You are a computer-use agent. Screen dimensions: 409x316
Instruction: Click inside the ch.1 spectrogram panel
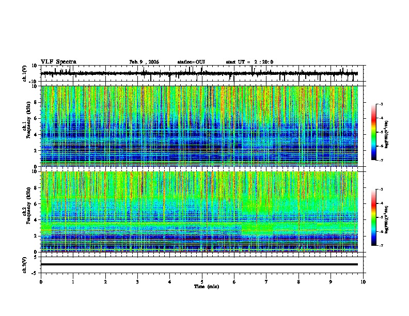point(199,126)
